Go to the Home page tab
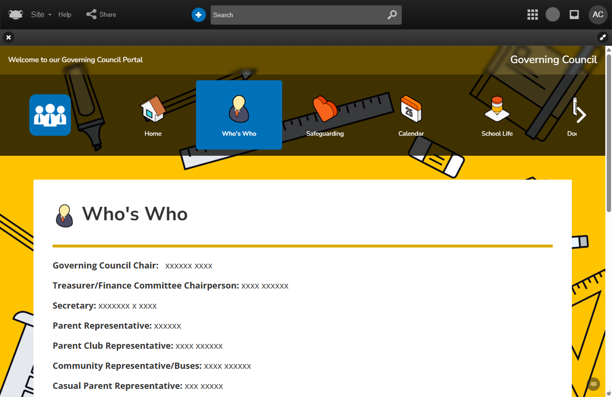This screenshot has height=397, width=612. tap(153, 116)
